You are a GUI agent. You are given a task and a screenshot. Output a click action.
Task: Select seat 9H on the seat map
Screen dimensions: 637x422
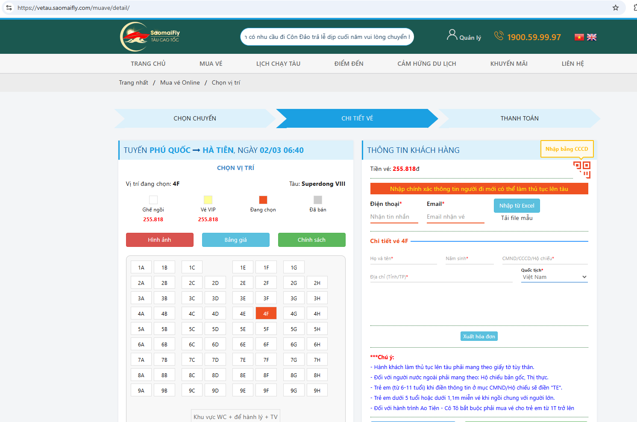317,390
